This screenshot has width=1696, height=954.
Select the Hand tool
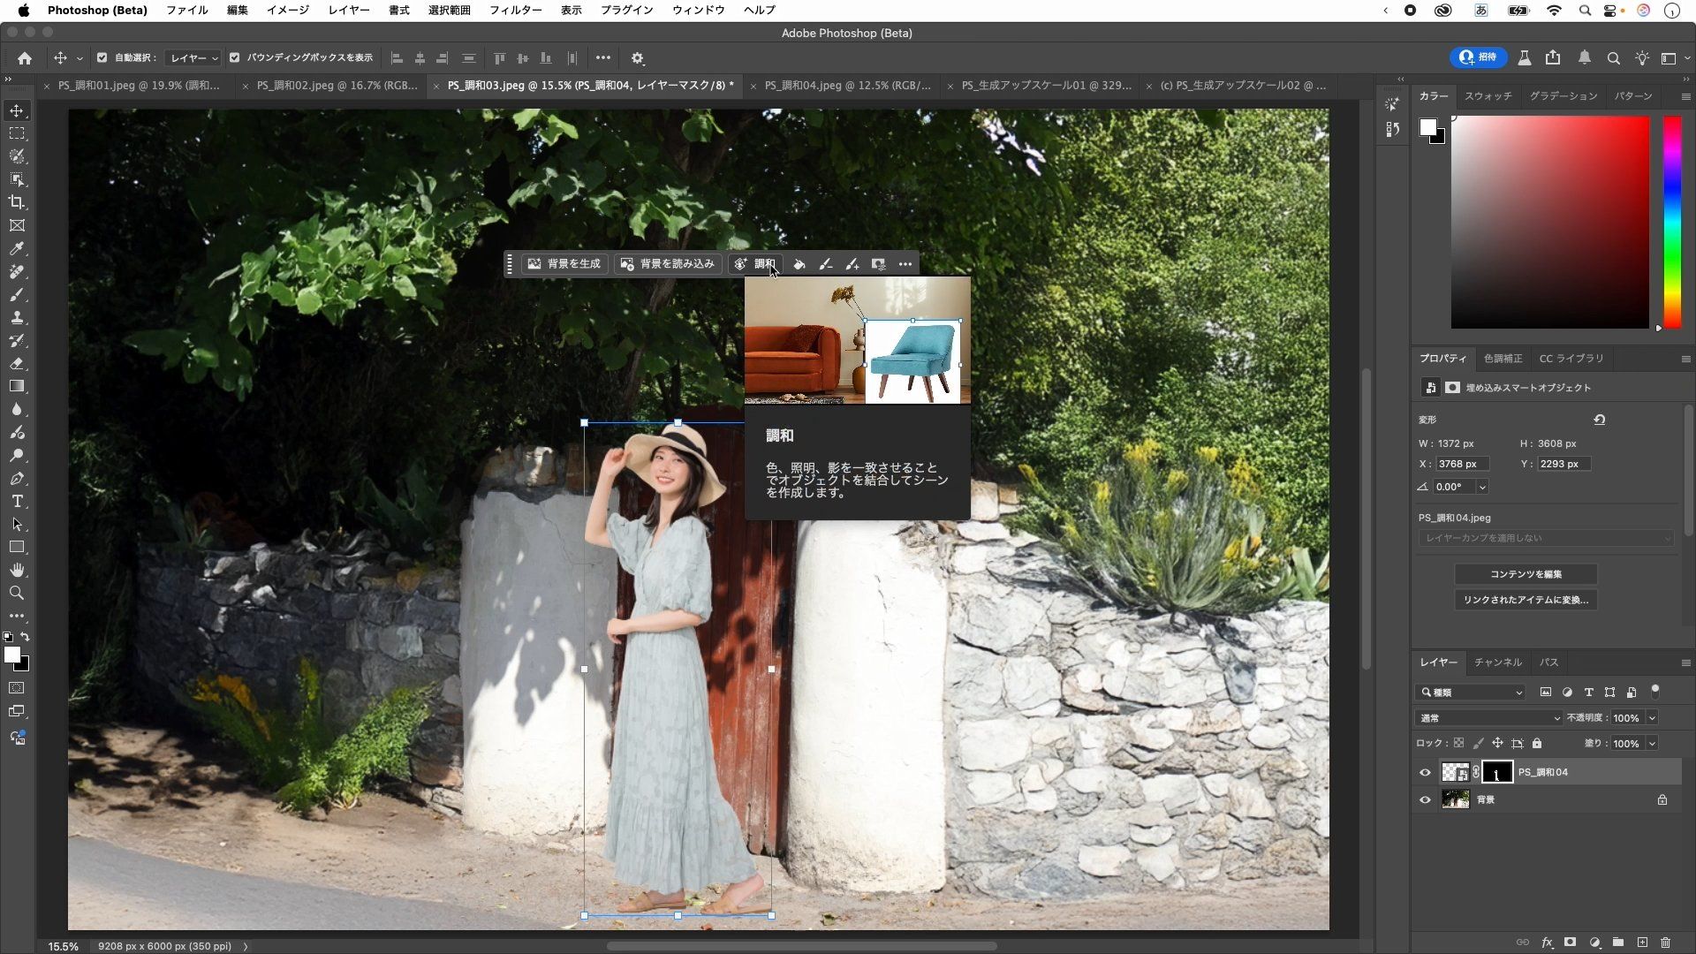(x=17, y=570)
